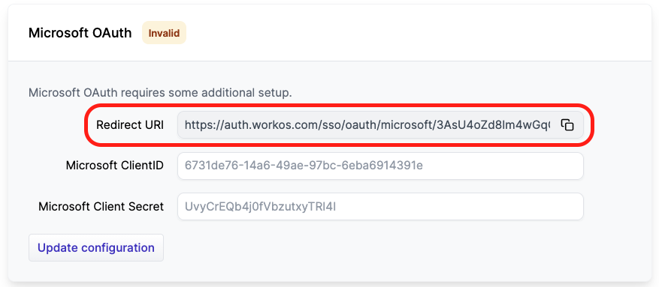Click the Redirect URI label
Screen dimensions: 659x287
point(130,125)
